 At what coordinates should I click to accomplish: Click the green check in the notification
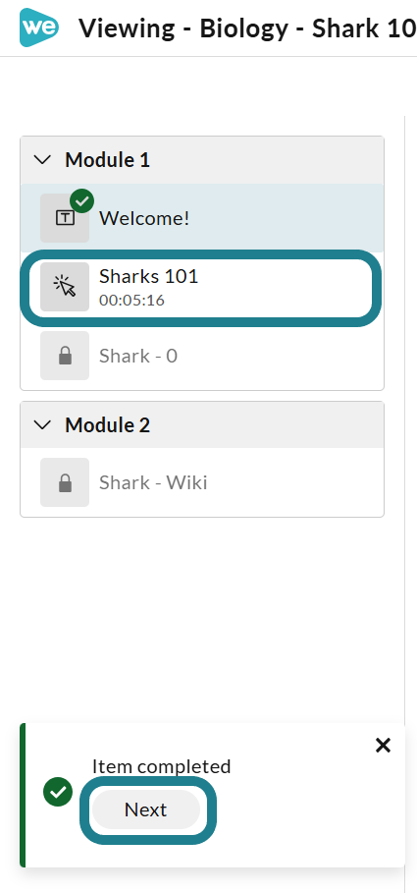(58, 792)
